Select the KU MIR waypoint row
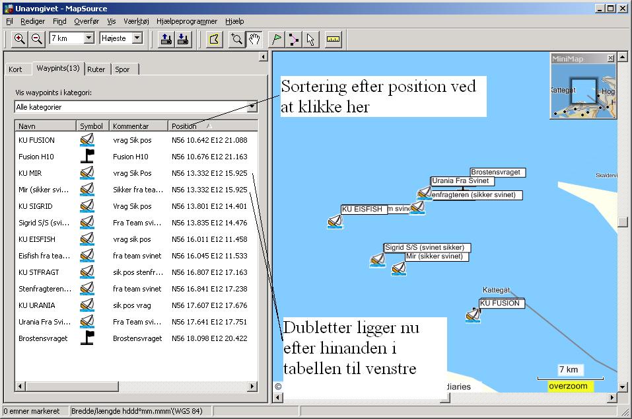The image size is (632, 419). [x=136, y=173]
